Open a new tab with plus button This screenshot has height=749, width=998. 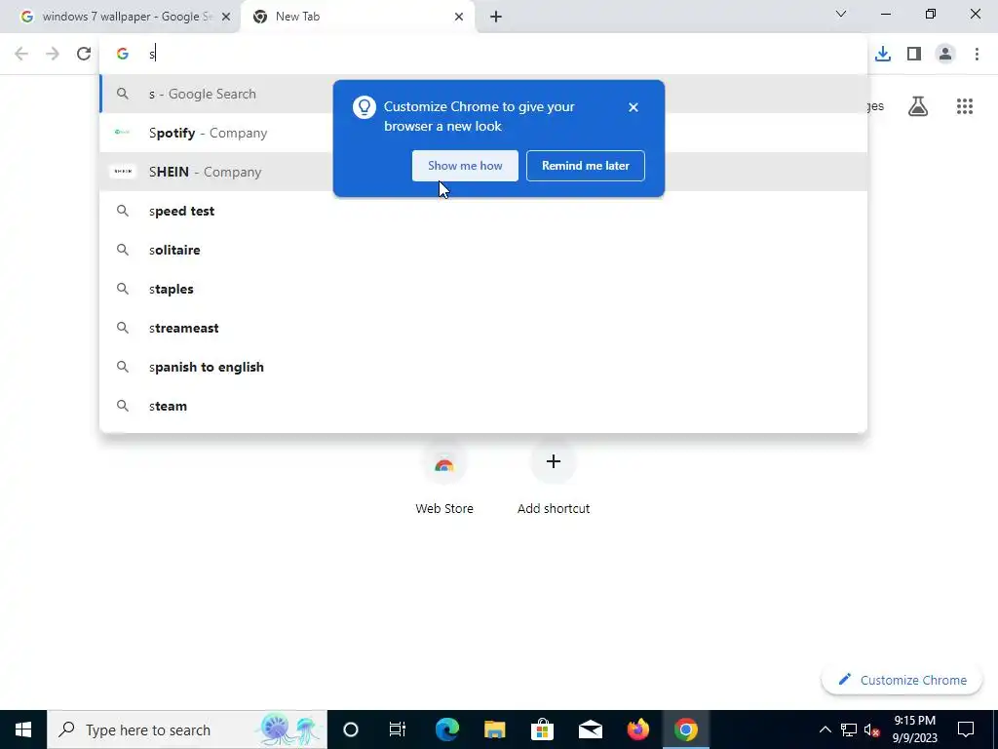click(x=496, y=17)
